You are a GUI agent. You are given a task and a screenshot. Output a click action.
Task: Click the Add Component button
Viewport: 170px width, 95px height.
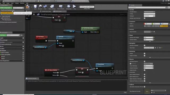click(x=6, y=8)
